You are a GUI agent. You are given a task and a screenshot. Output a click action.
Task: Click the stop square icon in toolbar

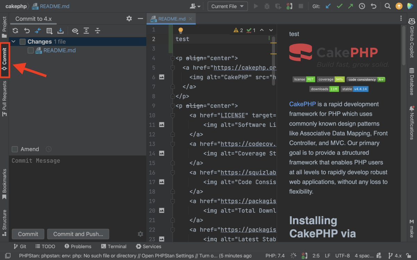(x=301, y=6)
